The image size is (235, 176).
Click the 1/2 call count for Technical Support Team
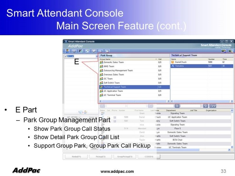160,87
